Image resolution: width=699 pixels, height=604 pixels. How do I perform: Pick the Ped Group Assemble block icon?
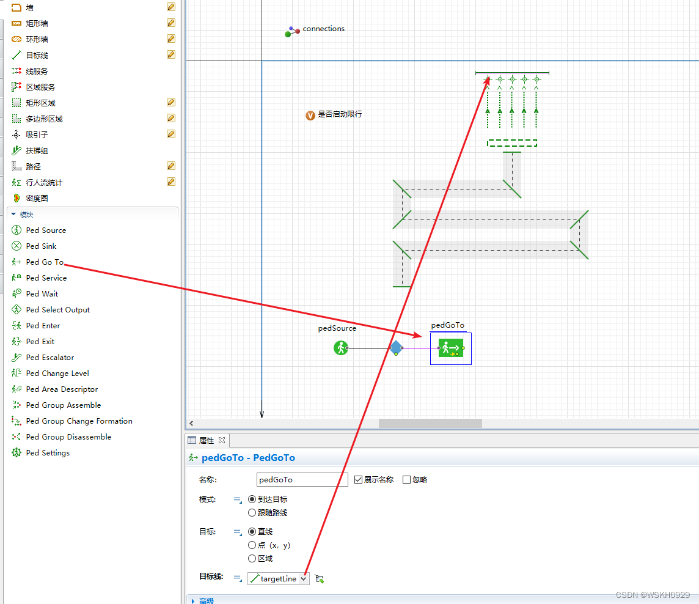[x=16, y=405]
